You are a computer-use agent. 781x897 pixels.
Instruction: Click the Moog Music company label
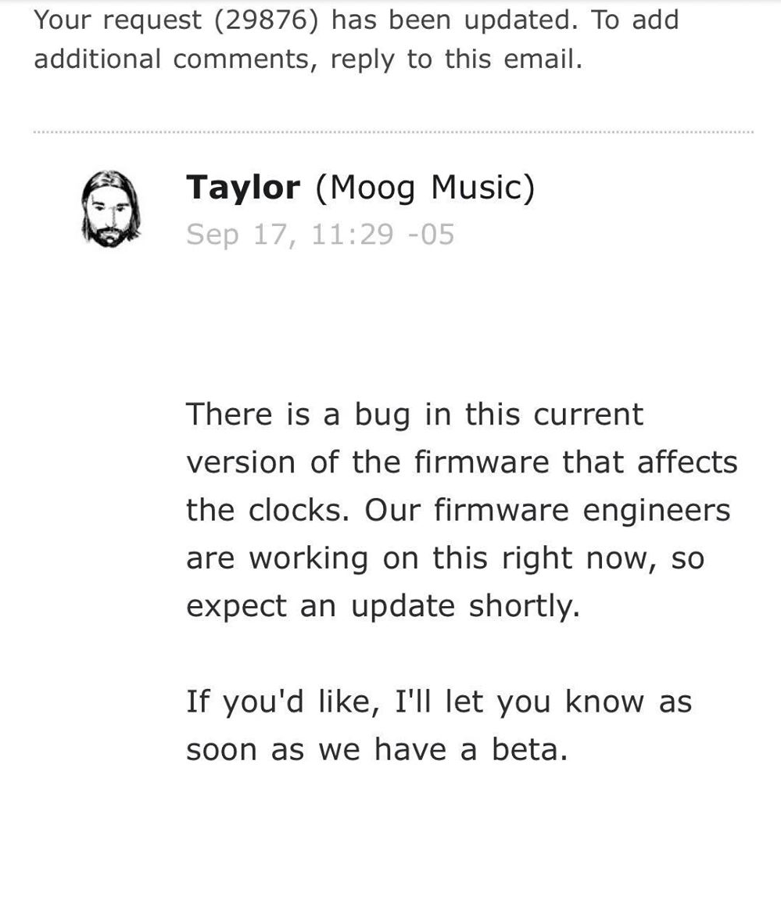point(425,188)
